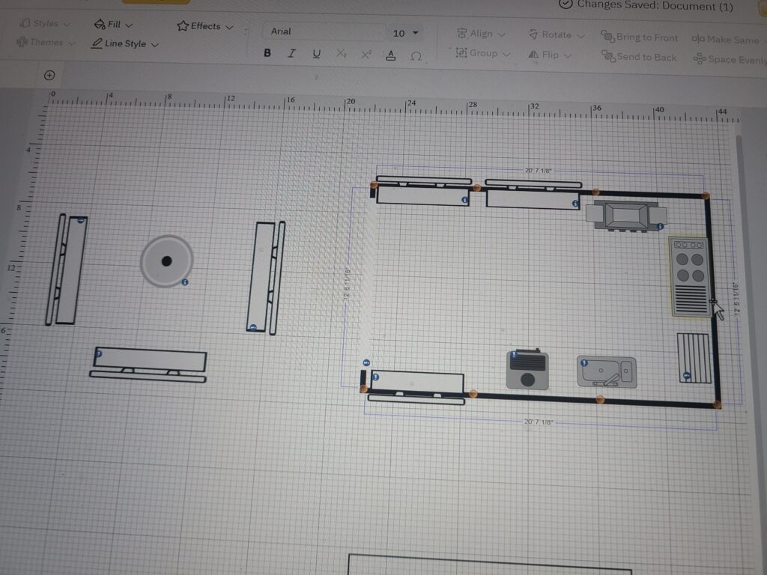Open the font color picker
This screenshot has width=767, height=575.
click(x=390, y=55)
